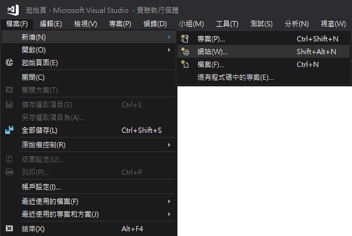Viewport: 352px width, 236px height.
Task: Click the Ctrl+S shortcut text
Action: tap(131, 104)
